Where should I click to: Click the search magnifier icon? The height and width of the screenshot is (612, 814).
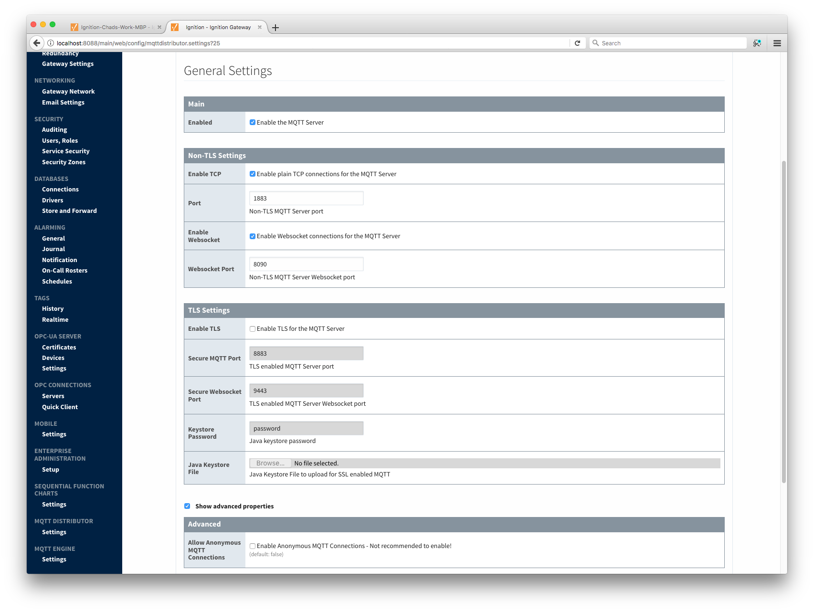click(595, 43)
